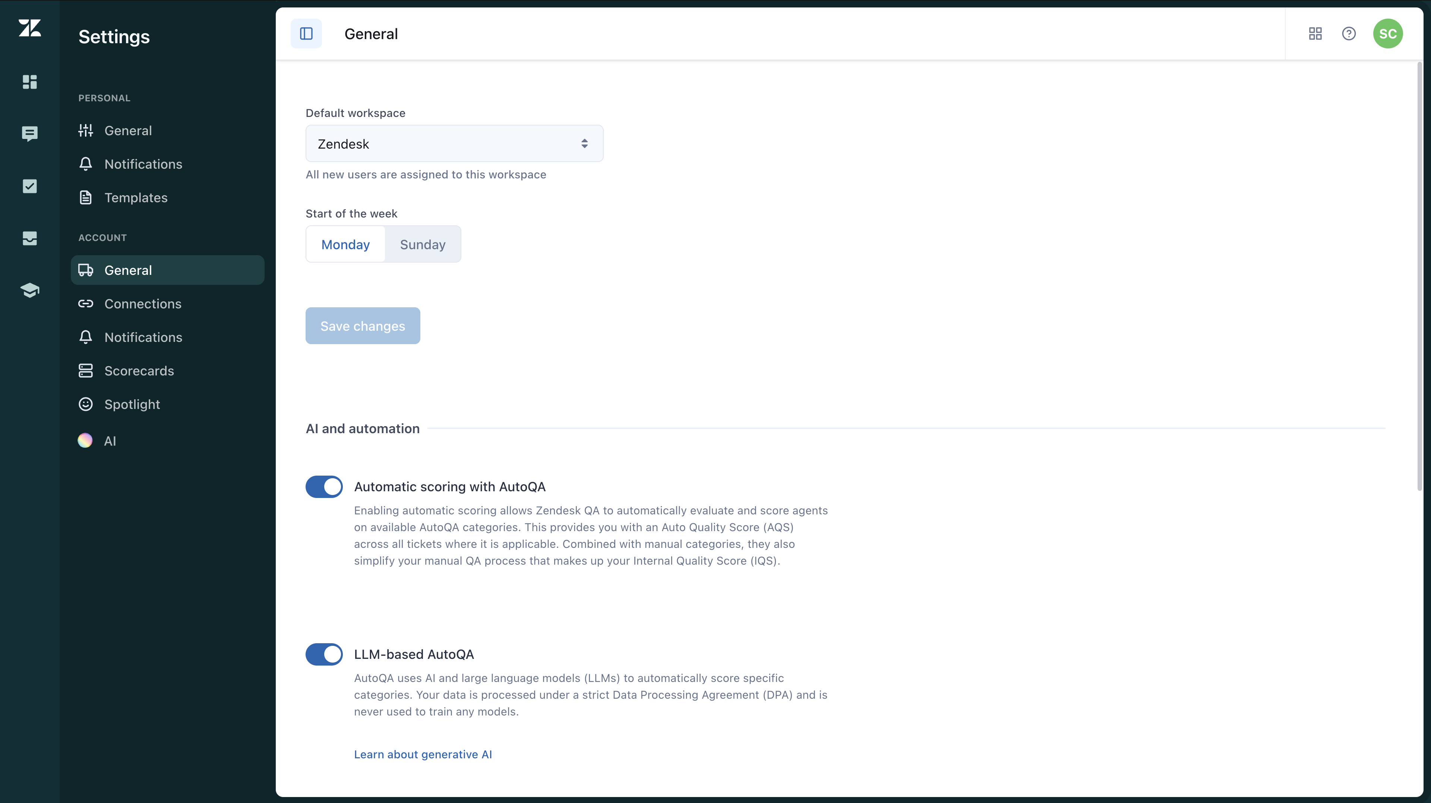The width and height of the screenshot is (1431, 803).
Task: Click 'LLM-based AutoQA' label text
Action: (414, 655)
